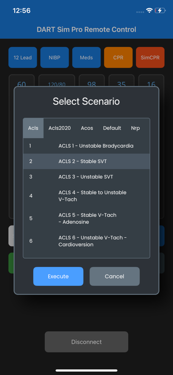This screenshot has width=173, height=375.
Task: Tap the red SimCPR button
Action: [x=150, y=57]
